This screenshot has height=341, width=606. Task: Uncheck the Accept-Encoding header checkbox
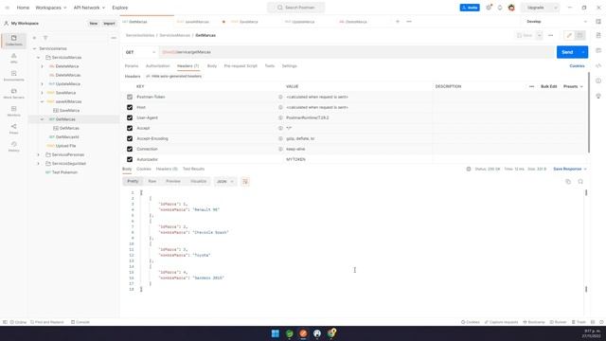point(130,138)
